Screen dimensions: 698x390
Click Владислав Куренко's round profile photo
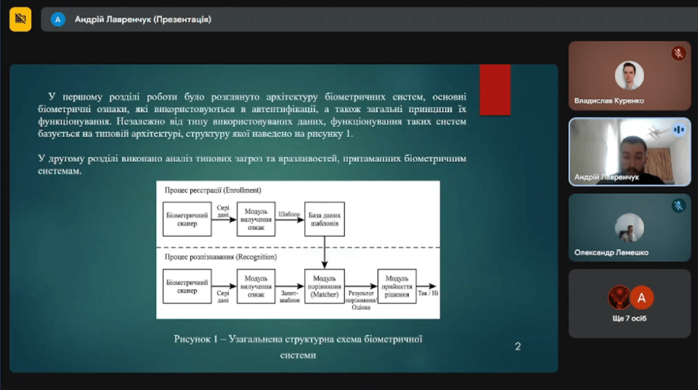click(629, 75)
